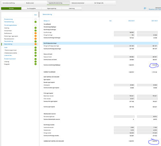
Task: Toggle the orange status icon for Balansräkning
Action: [x=35, y=44]
